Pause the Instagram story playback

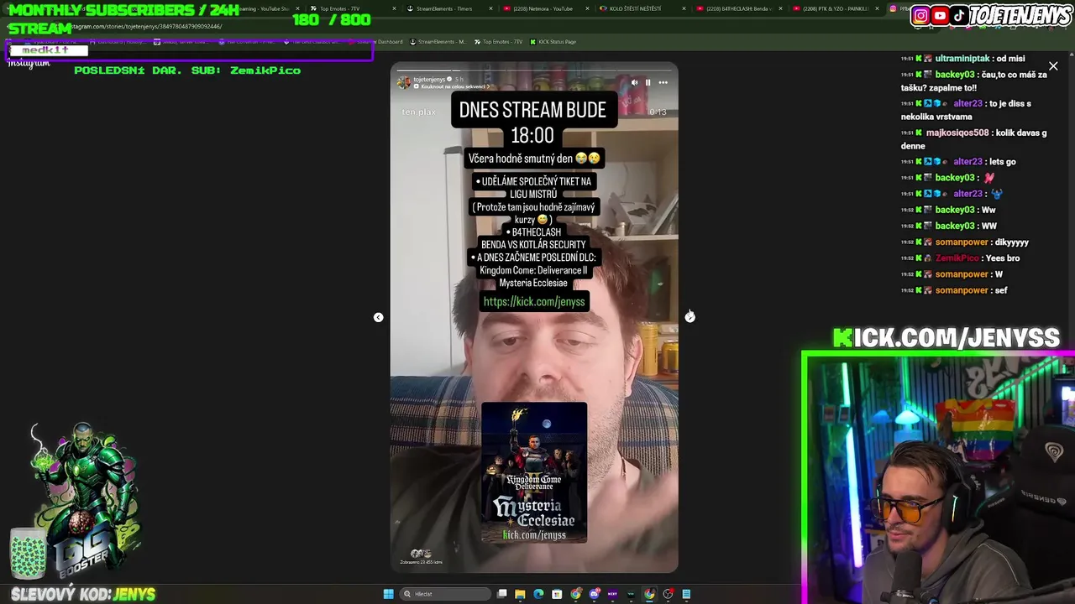click(648, 82)
